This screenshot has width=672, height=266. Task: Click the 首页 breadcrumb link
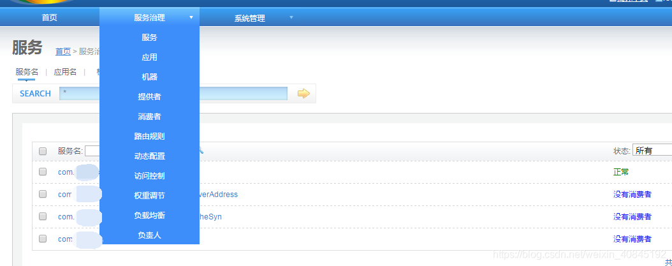click(x=63, y=52)
